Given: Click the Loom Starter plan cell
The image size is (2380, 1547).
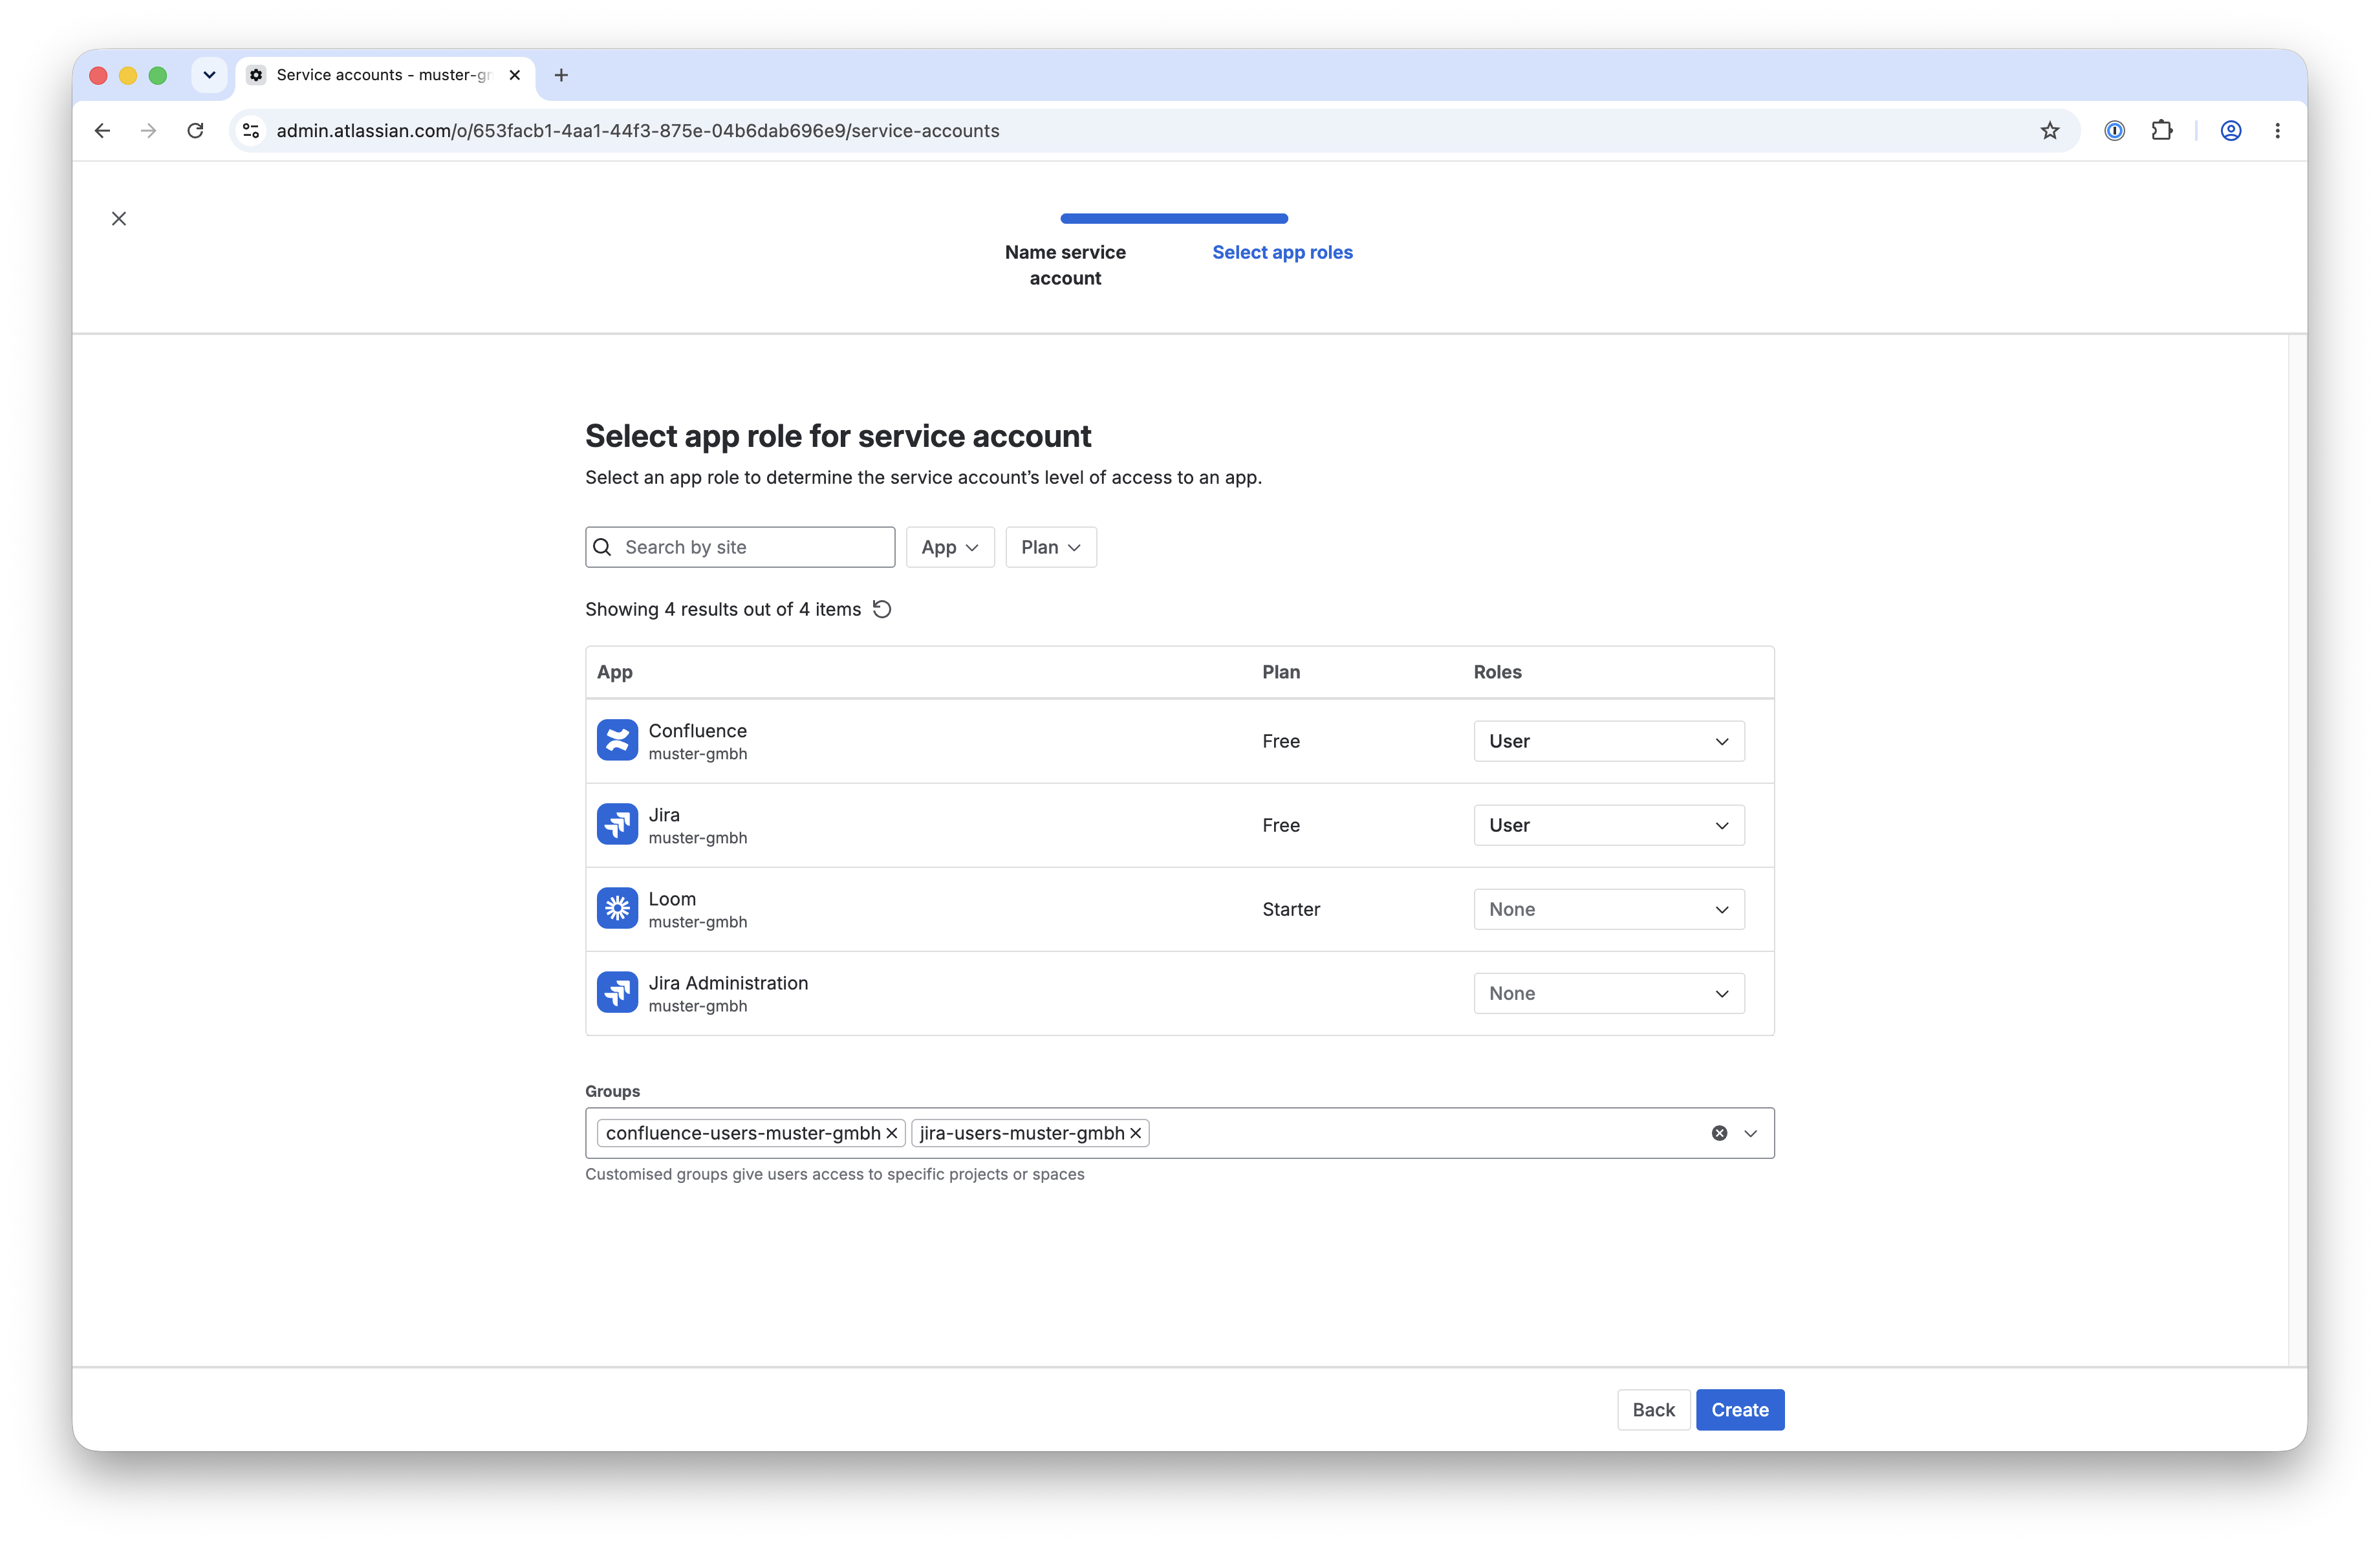Looking at the screenshot, I should click(1291, 909).
